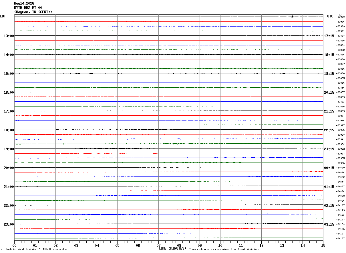This screenshot has height=253, width=346.
Task: Click the (Dayton, TN (CERI)) location text
Action: 33,12
